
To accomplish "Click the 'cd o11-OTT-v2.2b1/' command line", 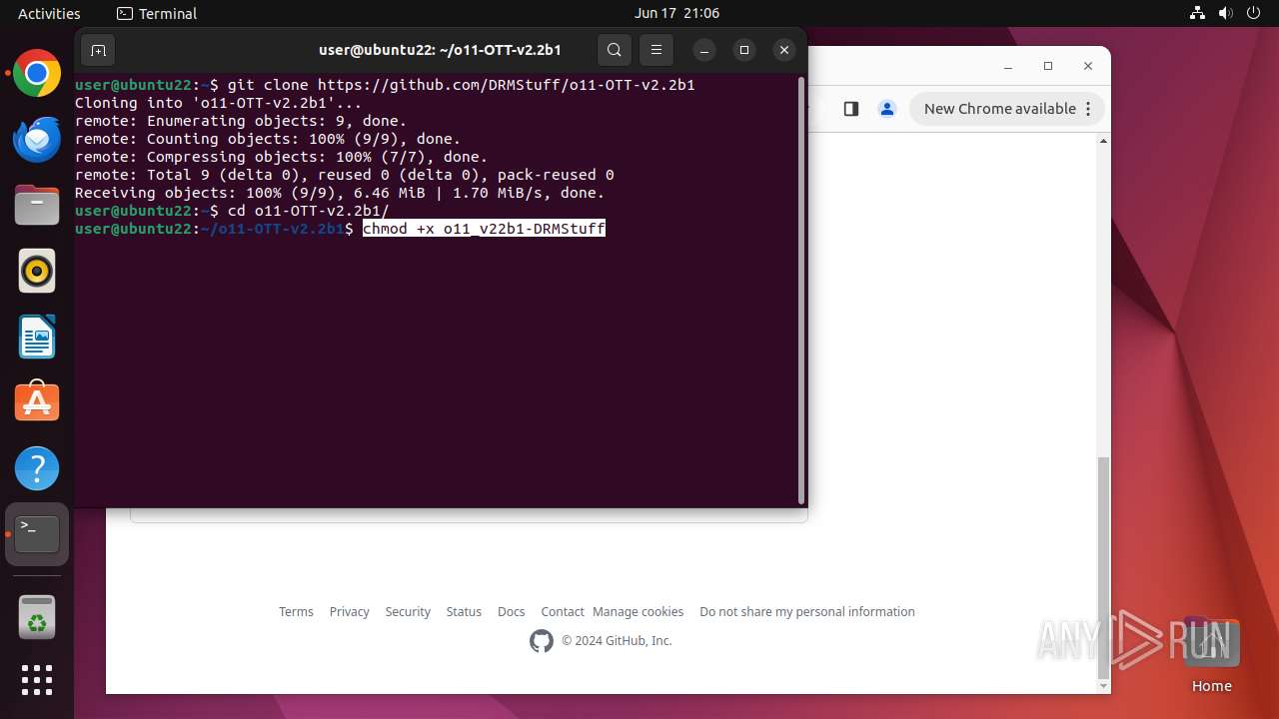I will [x=232, y=211].
